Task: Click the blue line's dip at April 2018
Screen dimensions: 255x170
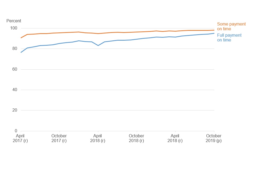Action: (98, 45)
